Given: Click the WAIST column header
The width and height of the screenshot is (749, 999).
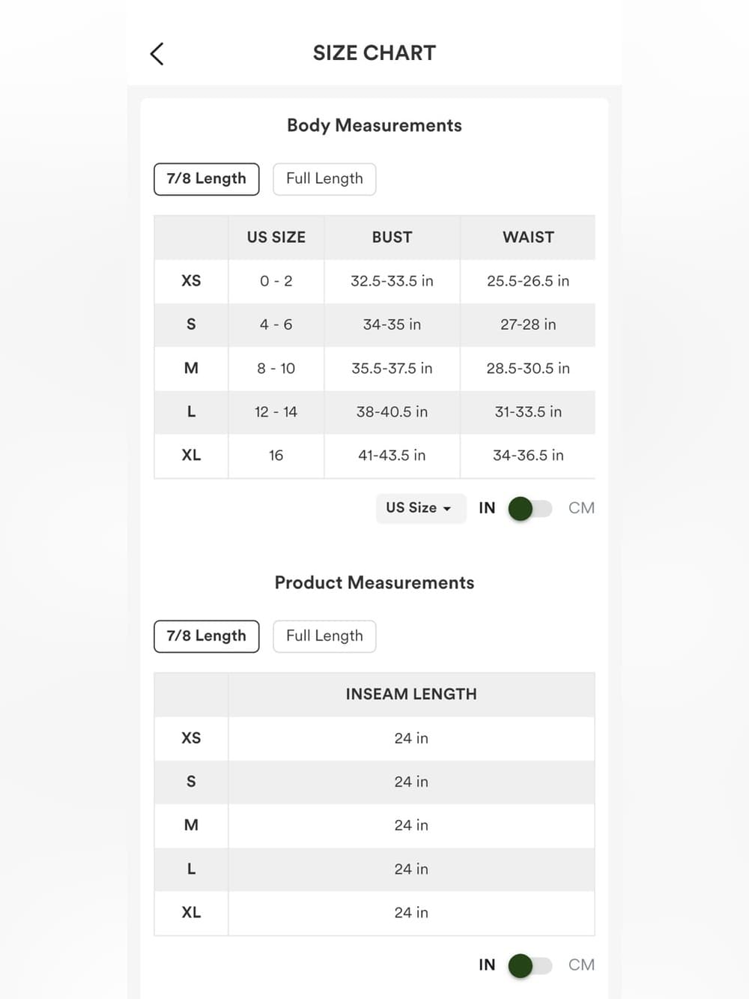Looking at the screenshot, I should [x=528, y=238].
